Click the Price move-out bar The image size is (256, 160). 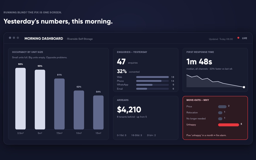pyautogui.click(x=222, y=107)
